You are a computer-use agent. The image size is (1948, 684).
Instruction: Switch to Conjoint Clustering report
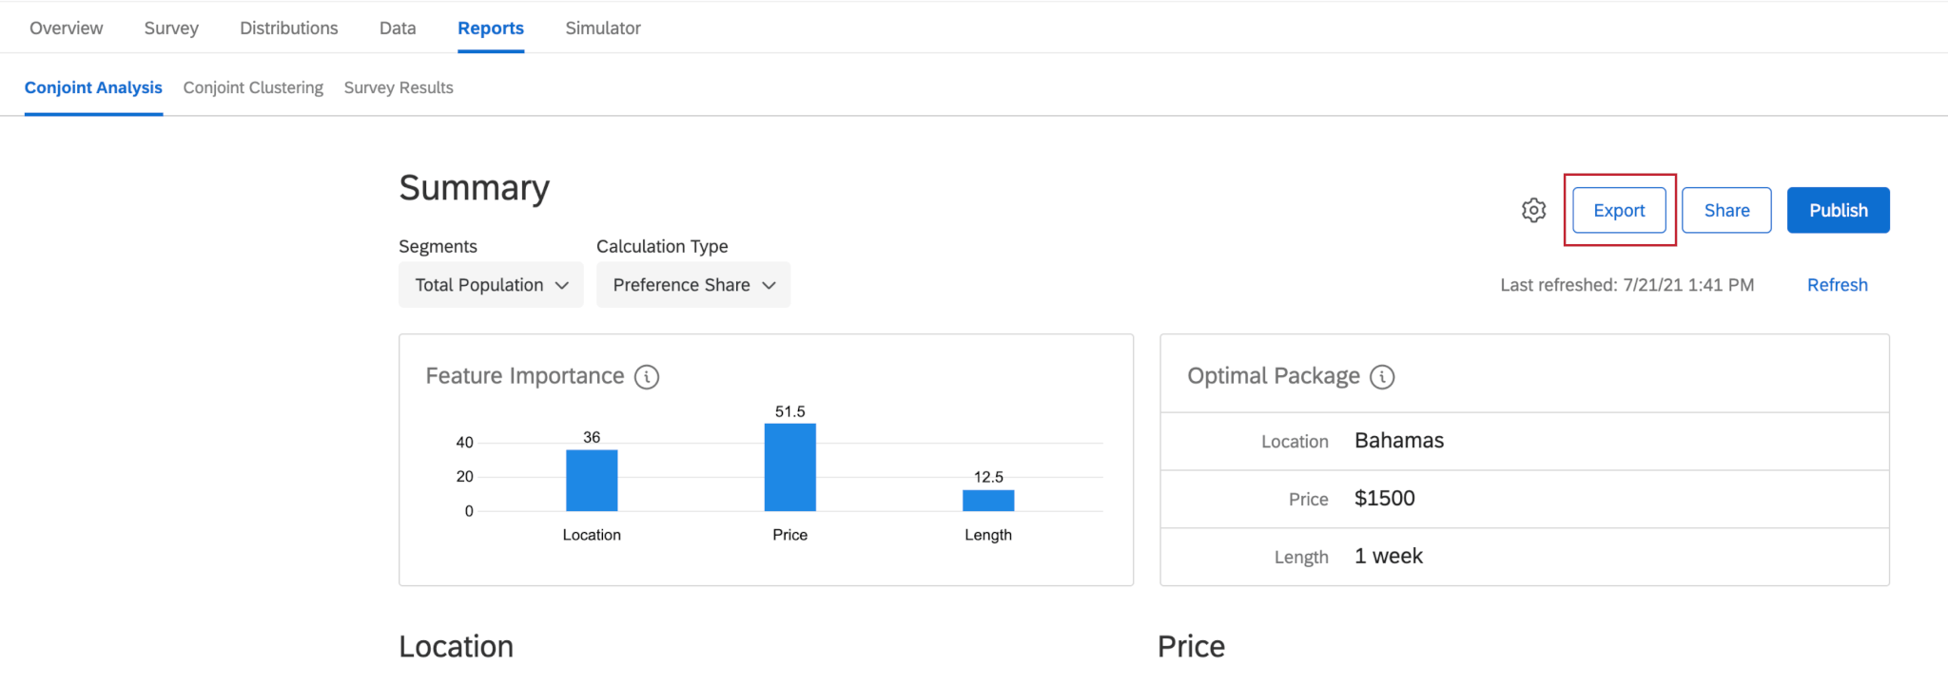pos(253,87)
